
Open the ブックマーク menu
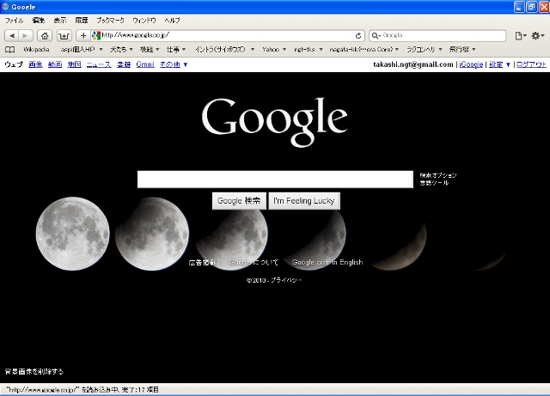[111, 21]
